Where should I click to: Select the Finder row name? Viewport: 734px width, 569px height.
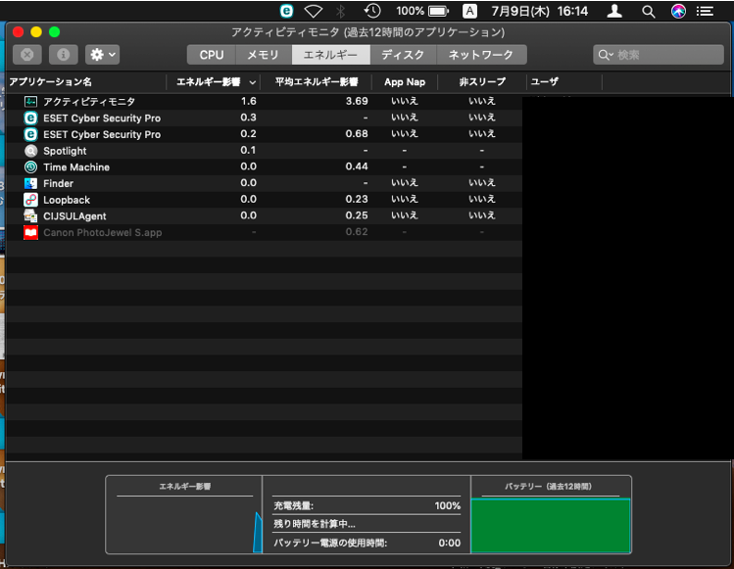pos(58,183)
